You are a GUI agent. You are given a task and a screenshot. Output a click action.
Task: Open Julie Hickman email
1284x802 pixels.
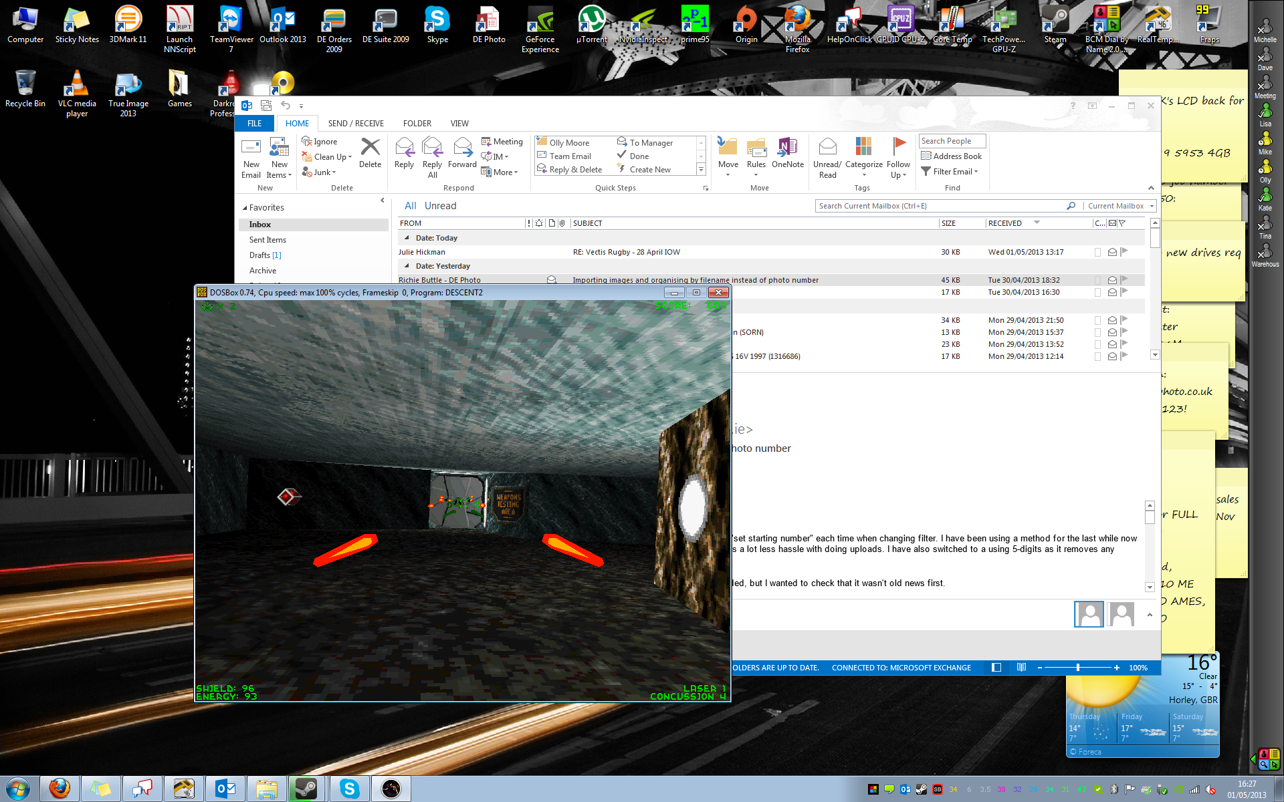(770, 252)
